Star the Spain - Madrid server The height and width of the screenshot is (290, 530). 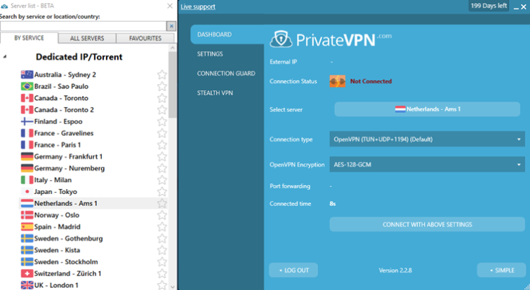point(162,226)
